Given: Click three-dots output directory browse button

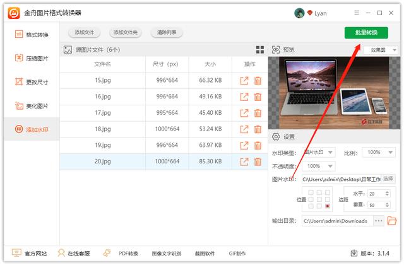Looking at the screenshot, I should click(378, 221).
